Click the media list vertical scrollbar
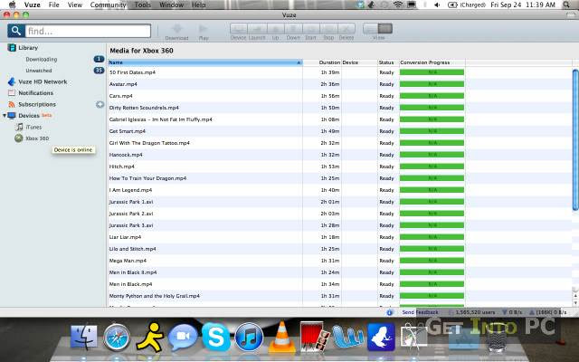Viewport: 579px width, 362px height. coord(575,140)
